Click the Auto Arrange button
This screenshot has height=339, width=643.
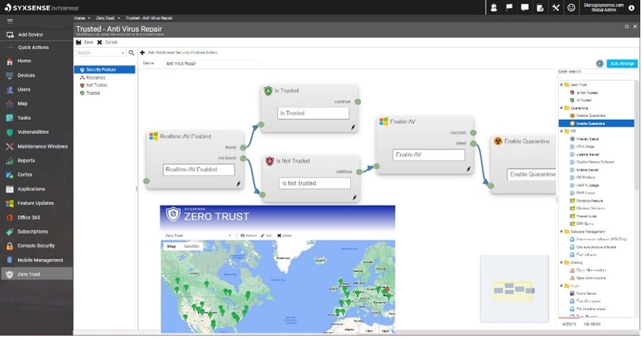pos(622,64)
